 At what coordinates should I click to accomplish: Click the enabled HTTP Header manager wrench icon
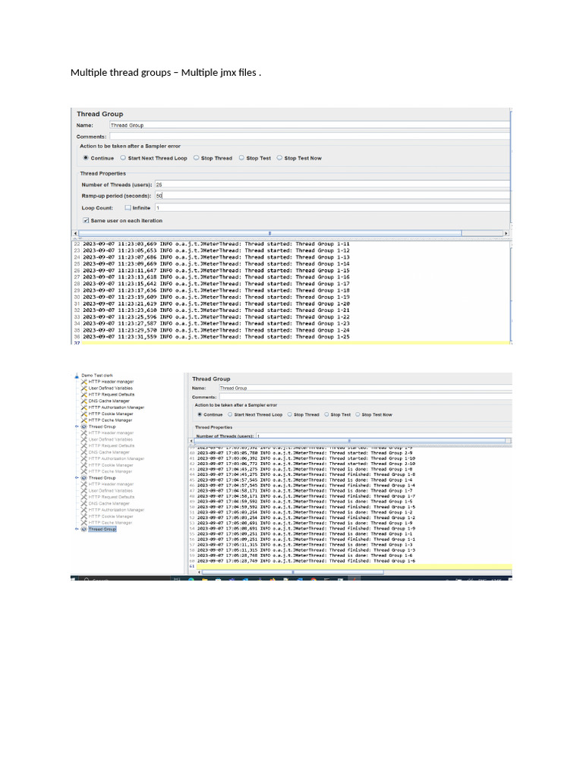(84, 382)
